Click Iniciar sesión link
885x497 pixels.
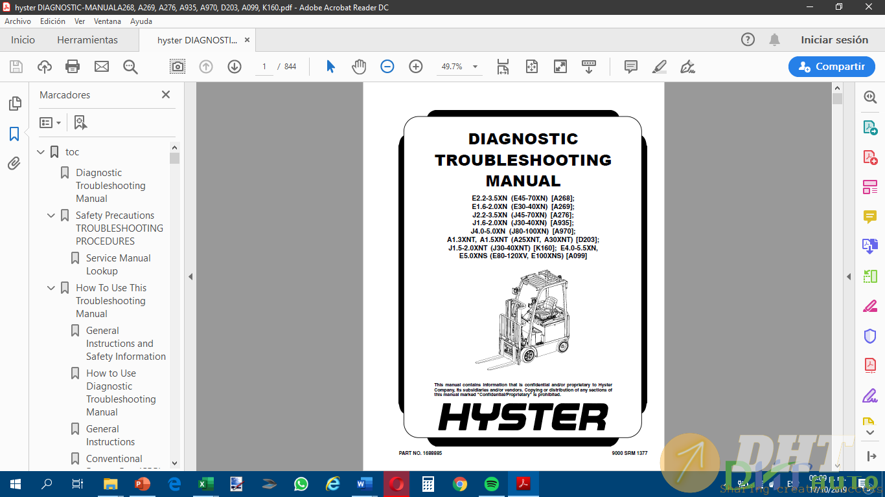click(x=834, y=40)
